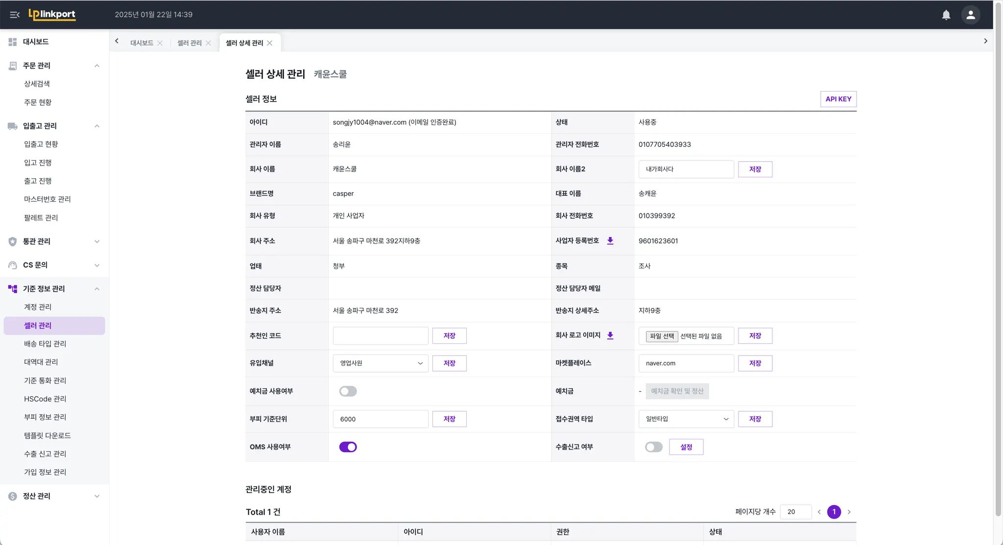Turn off the OMS 사용여부 toggle
1003x545 pixels.
point(348,447)
